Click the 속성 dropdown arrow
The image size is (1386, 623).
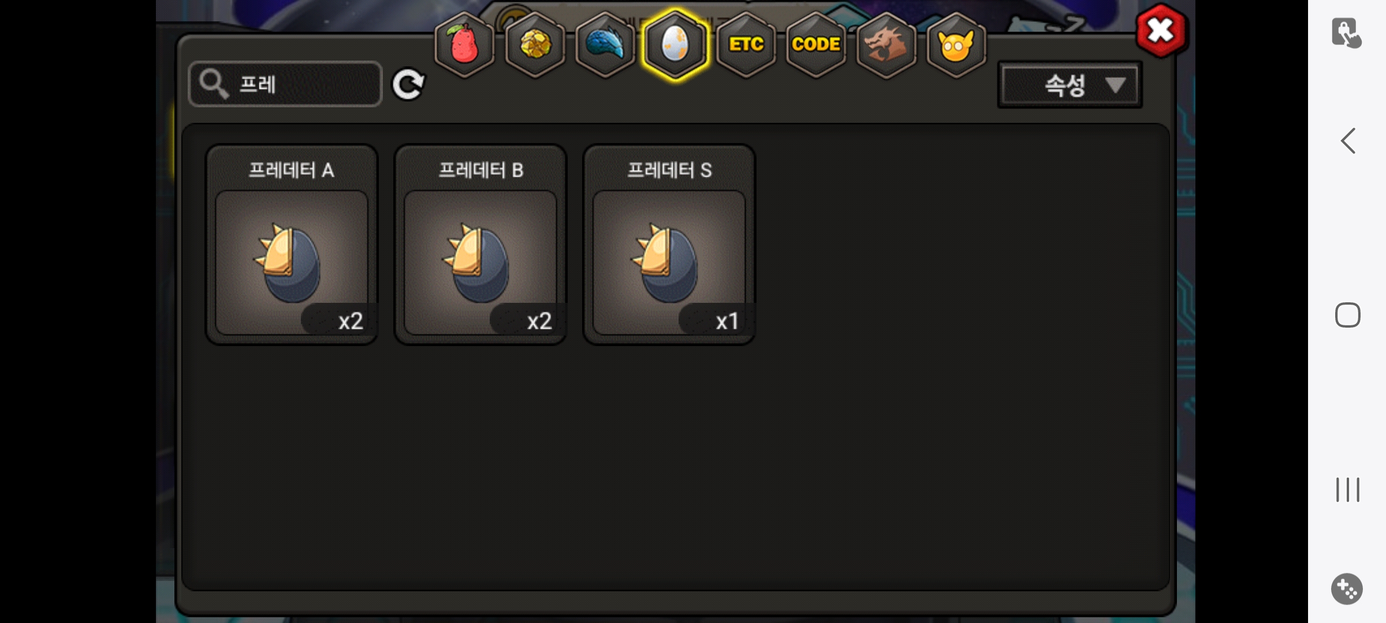tap(1115, 86)
